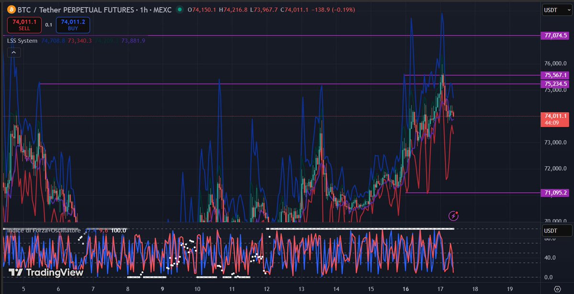Click the red SELL 74,011.1 button
The height and width of the screenshot is (294, 574).
coord(24,25)
